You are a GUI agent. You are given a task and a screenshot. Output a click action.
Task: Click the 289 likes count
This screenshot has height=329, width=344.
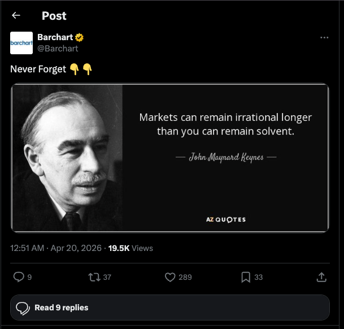[185, 277]
